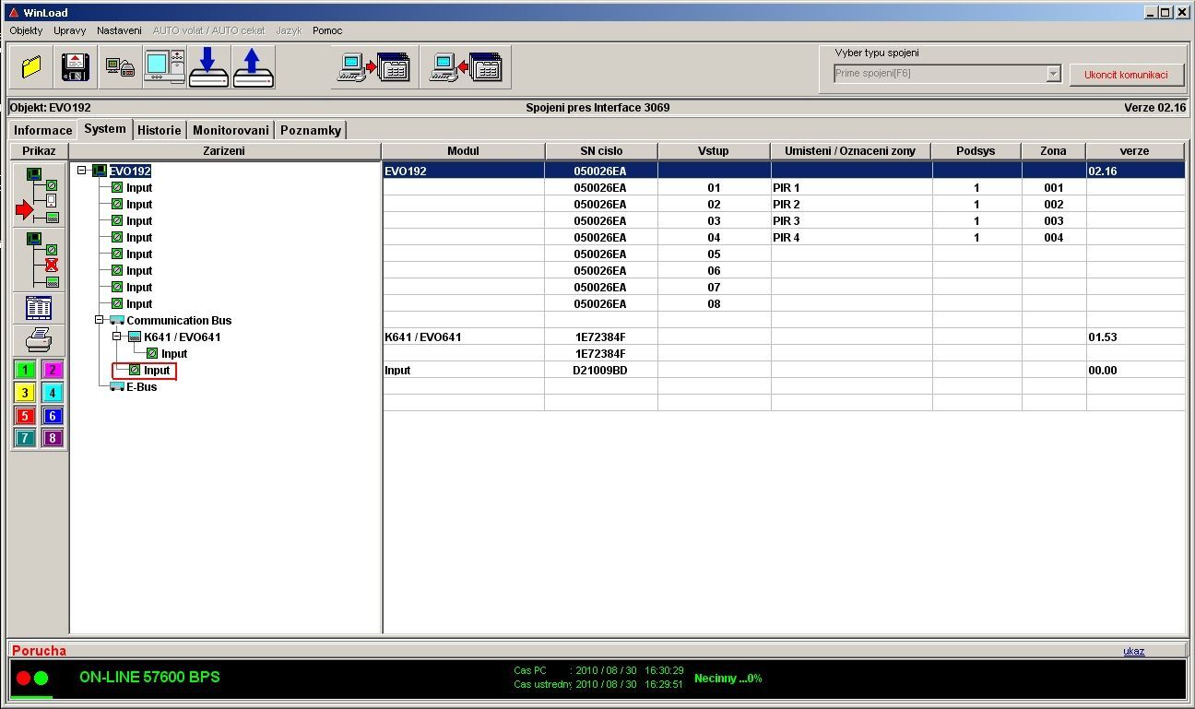Open the Vyber typu spojeni dropdown
Viewport: 1195px width, 709px height.
[1053, 74]
